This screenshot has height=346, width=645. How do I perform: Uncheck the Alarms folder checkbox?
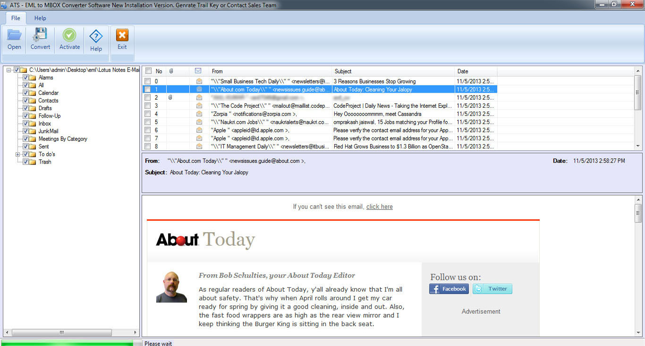point(26,78)
